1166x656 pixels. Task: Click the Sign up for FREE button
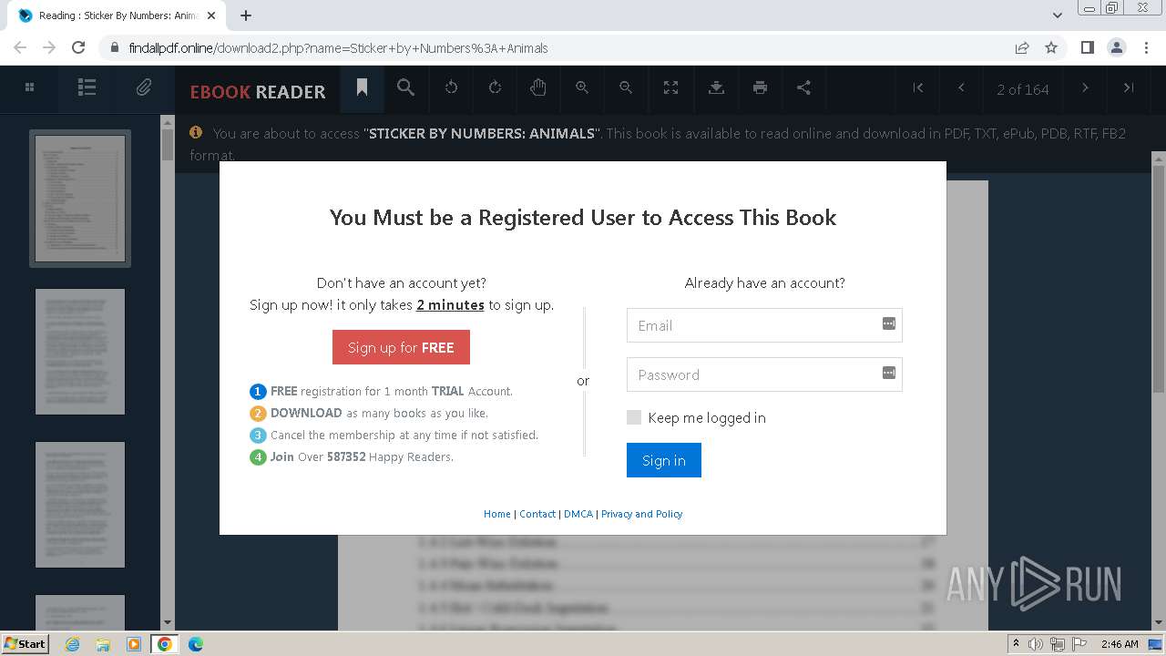[401, 347]
